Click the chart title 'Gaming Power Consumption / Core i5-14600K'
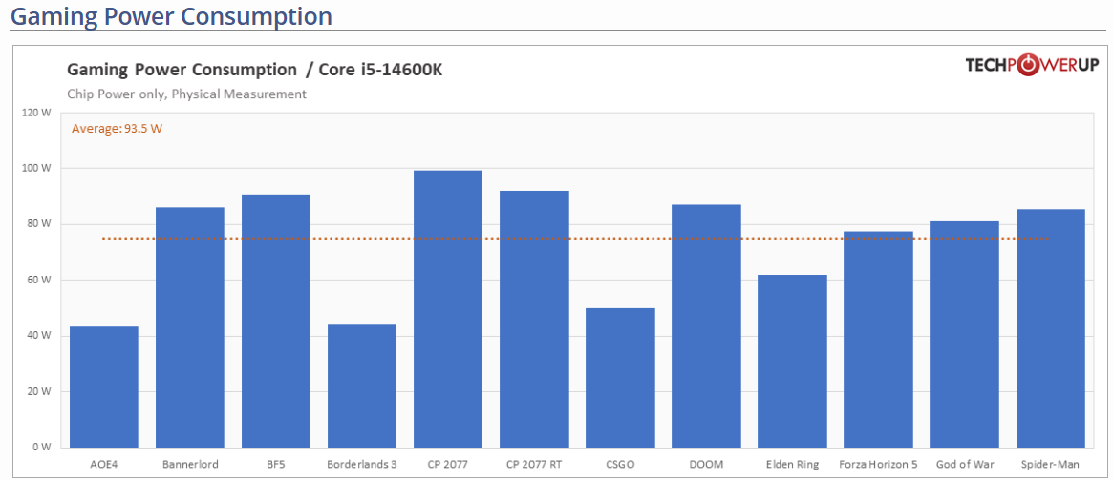This screenshot has height=480, width=1113. pyautogui.click(x=254, y=70)
